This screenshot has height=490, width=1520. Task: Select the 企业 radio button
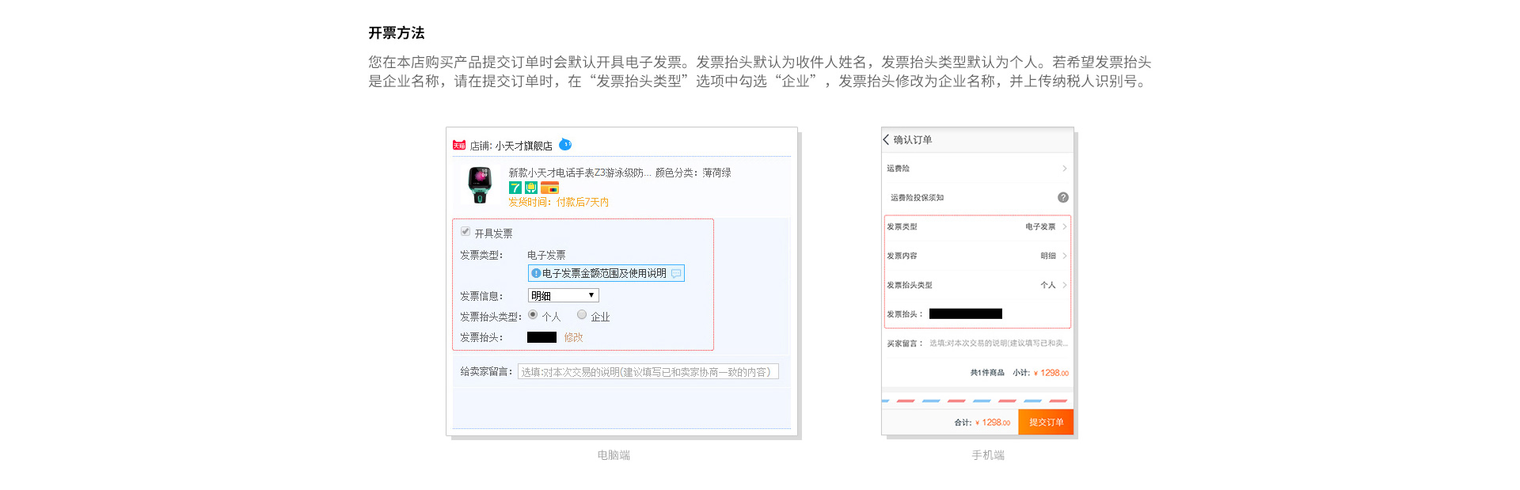582,315
